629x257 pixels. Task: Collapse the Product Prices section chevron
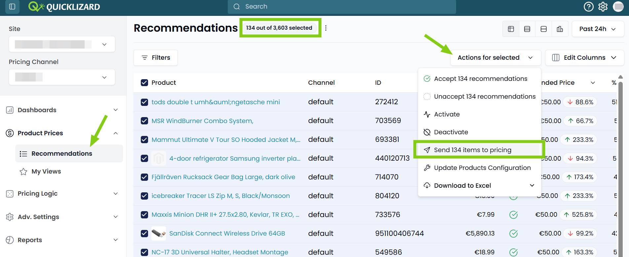[x=116, y=133]
